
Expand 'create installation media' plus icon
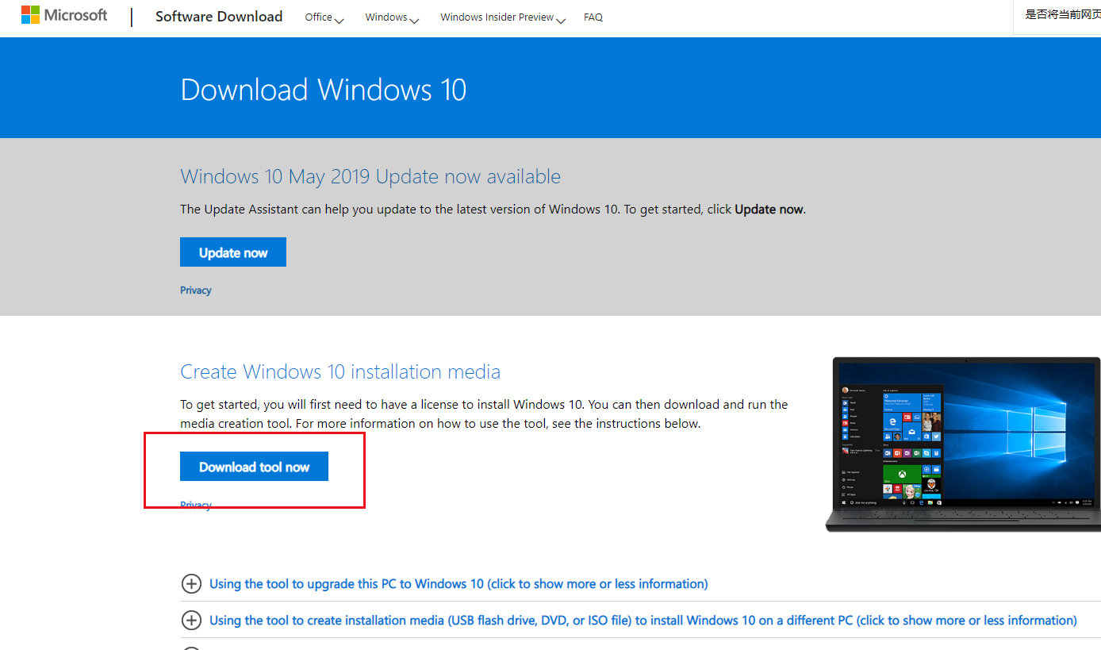click(191, 621)
